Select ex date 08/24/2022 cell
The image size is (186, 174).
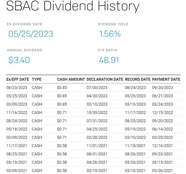(x=17, y=121)
